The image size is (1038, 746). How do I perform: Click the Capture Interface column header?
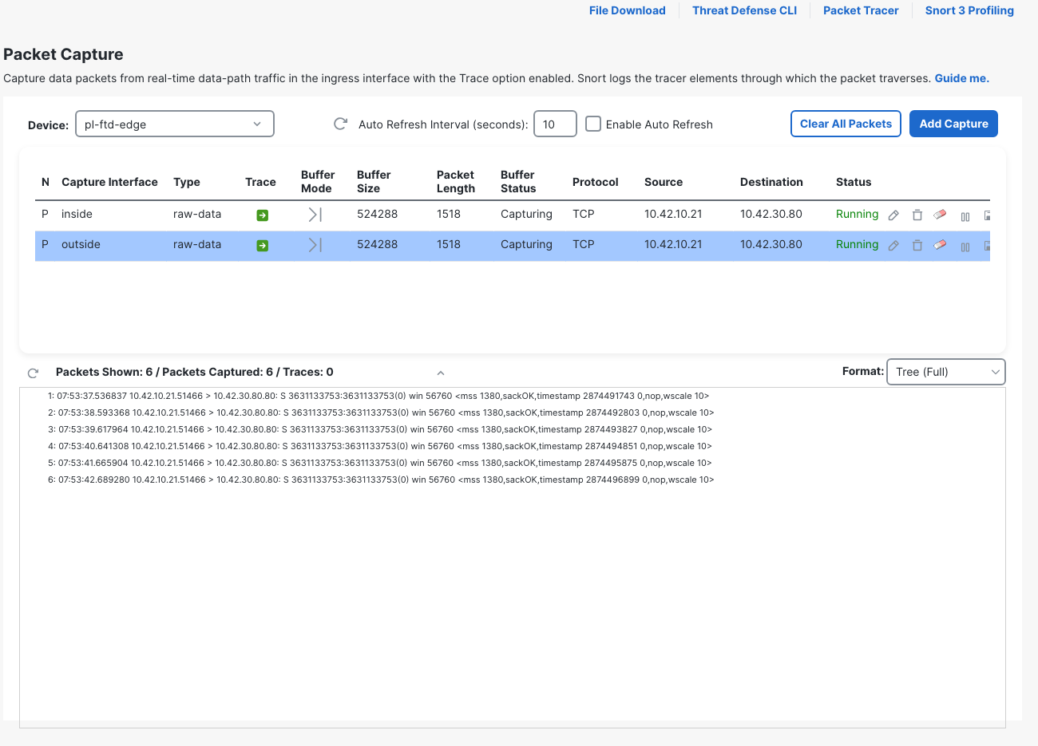click(109, 182)
